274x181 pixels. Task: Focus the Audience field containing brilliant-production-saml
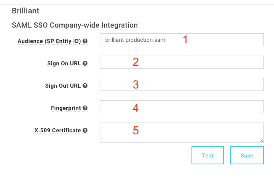click(182, 40)
